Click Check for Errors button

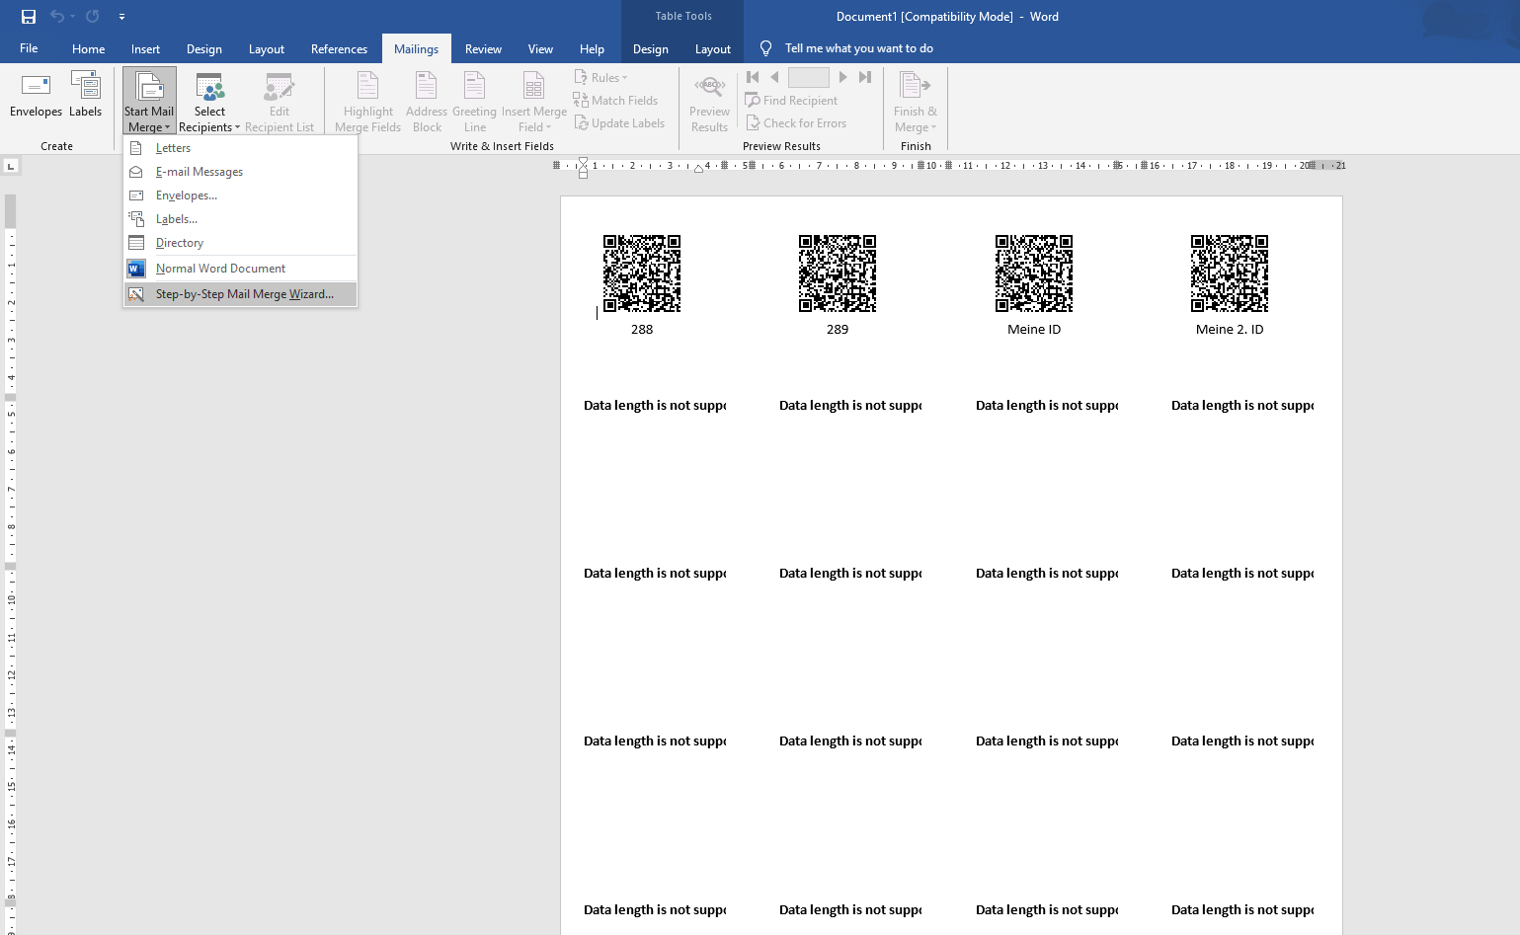(796, 122)
